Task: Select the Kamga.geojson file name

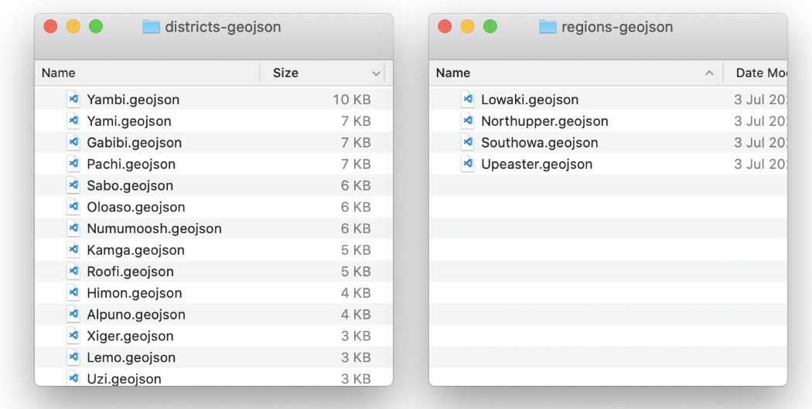Action: point(135,250)
